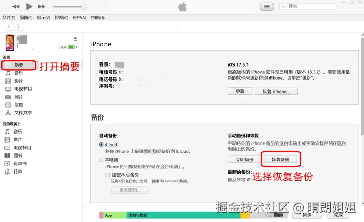Click the iPhone device thumbnail icon

[x=10, y=43]
